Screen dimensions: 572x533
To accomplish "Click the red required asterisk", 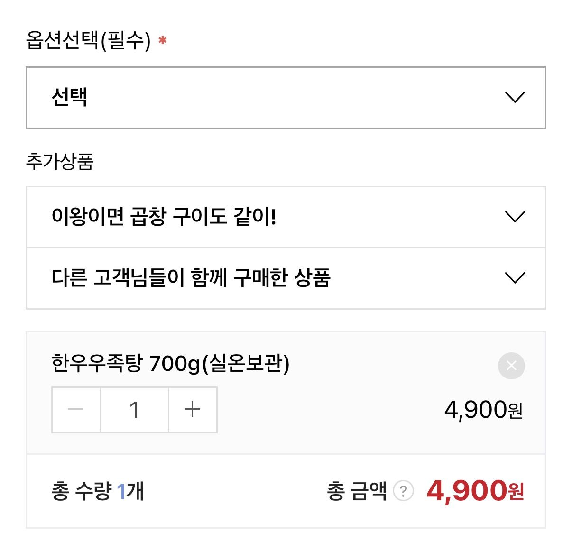I will (163, 41).
